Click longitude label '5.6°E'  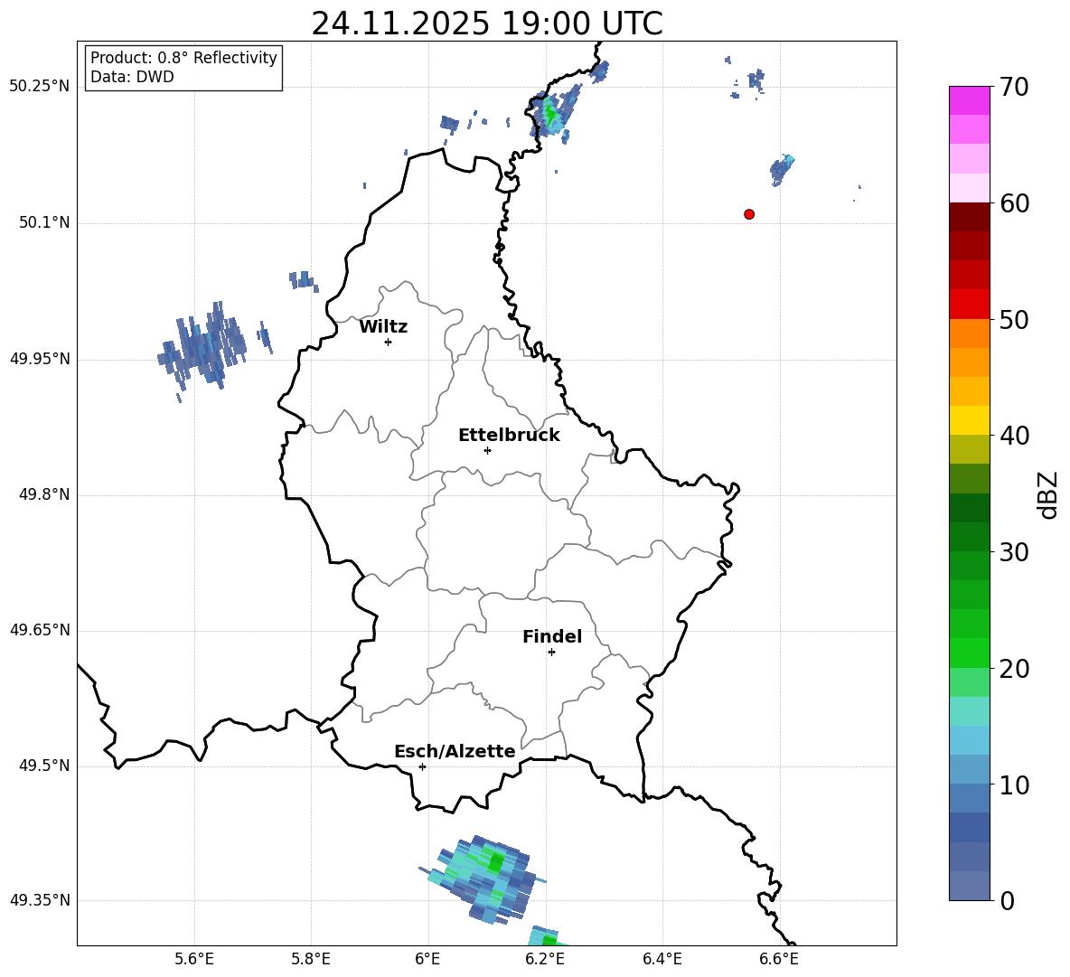click(194, 959)
